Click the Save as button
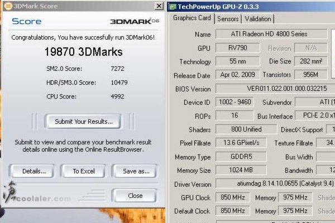 pos(136,171)
